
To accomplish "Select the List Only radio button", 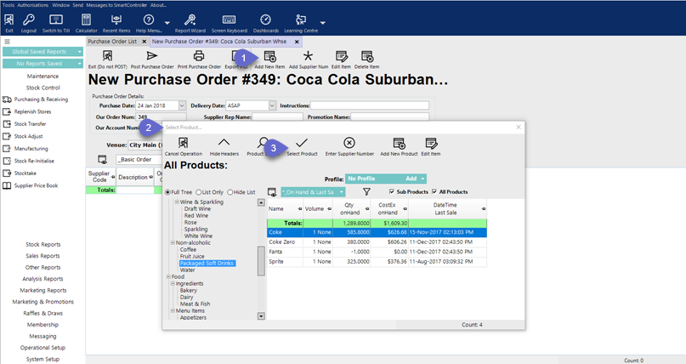I will pos(200,192).
